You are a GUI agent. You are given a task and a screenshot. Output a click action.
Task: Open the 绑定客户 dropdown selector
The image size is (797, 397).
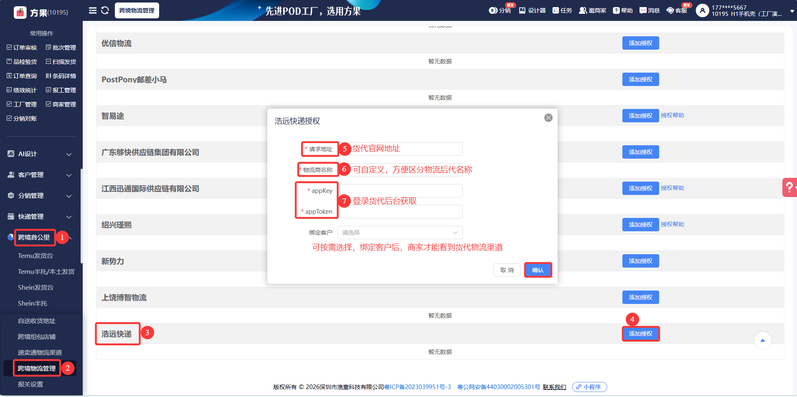point(400,233)
